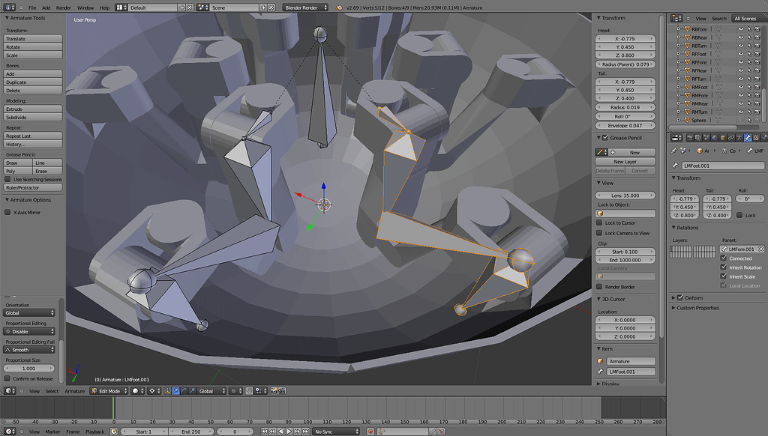The image size is (768, 436).
Task: Open the Object Constraints properties tab icon
Action: 731,138
